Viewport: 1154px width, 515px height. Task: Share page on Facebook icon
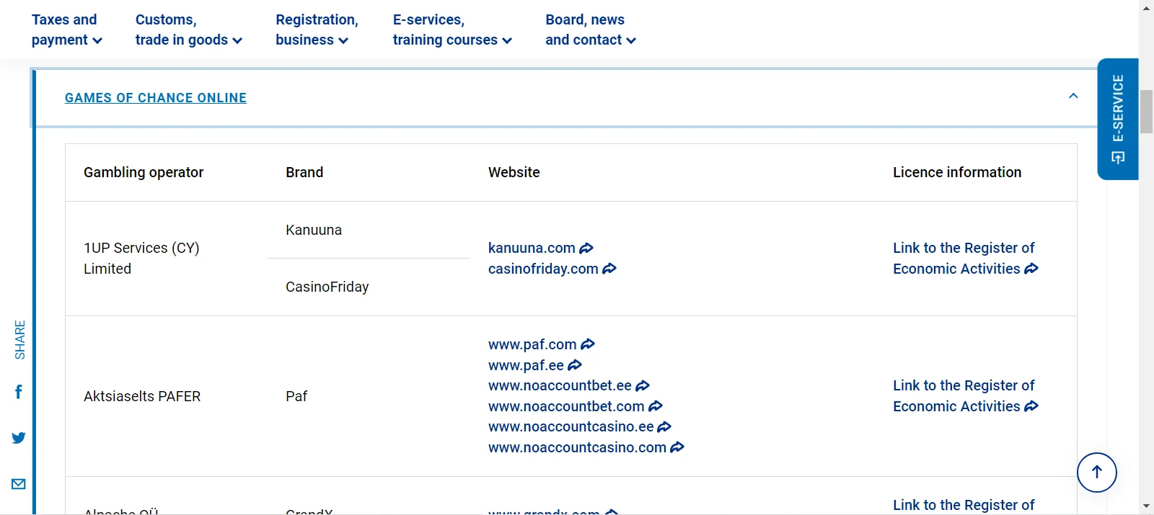click(19, 392)
